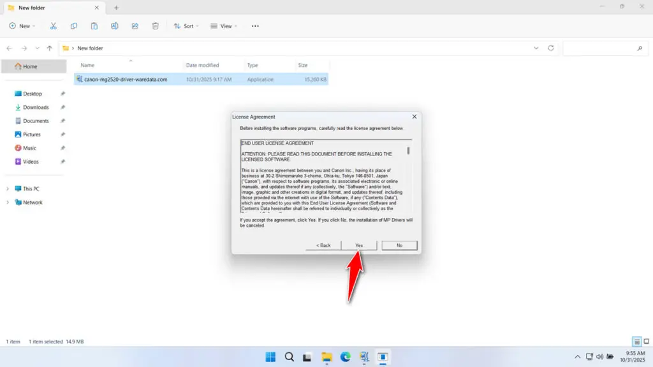Expand the New dropdown menu
Viewport: 653px width, 367px height.
(x=22, y=25)
